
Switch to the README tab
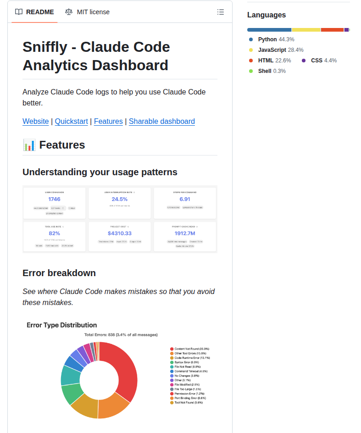tap(35, 12)
